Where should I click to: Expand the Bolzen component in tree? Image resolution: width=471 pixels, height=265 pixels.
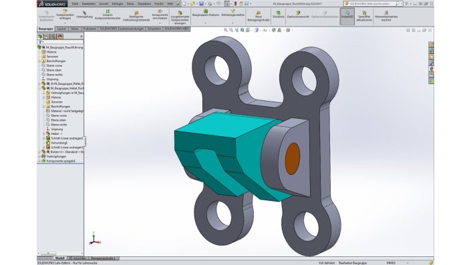click(x=39, y=152)
